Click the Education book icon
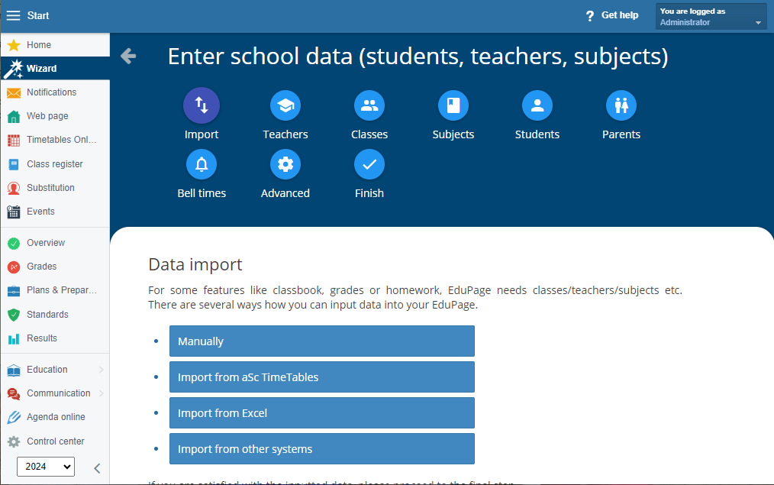Image resolution: width=774 pixels, height=485 pixels. 14,370
